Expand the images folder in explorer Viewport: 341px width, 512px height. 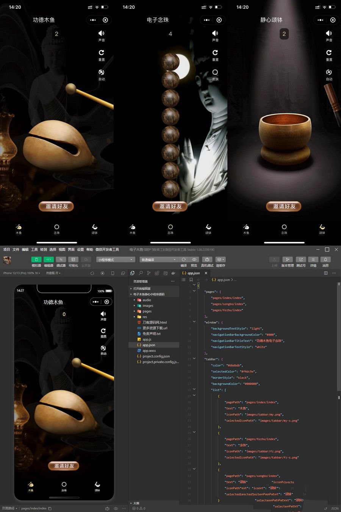(148, 306)
